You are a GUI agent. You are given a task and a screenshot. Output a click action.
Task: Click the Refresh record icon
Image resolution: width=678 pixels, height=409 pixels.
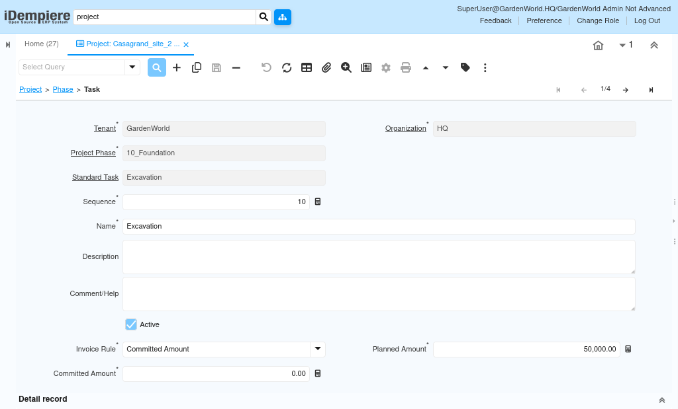(x=287, y=67)
